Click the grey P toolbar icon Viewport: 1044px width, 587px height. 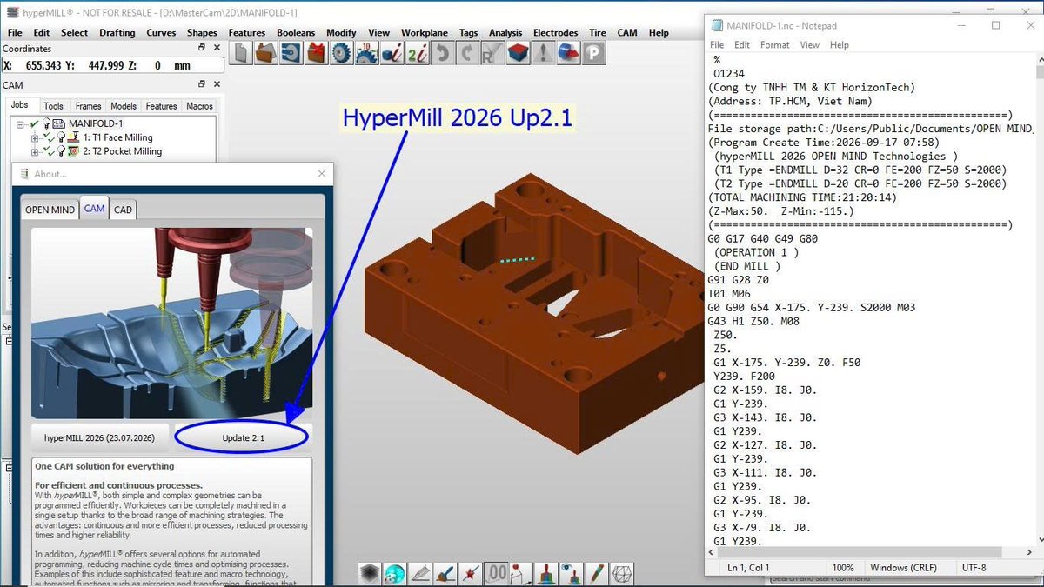(x=594, y=54)
